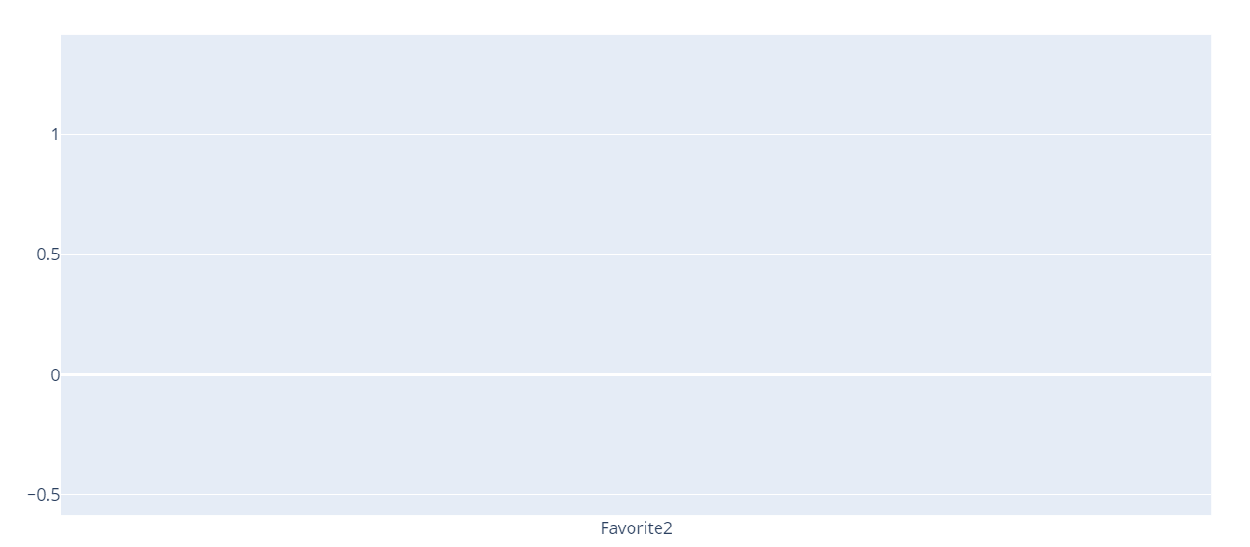The width and height of the screenshot is (1250, 547).
Task: Click the left edge of the plot near y-axis
Action: click(x=63, y=275)
